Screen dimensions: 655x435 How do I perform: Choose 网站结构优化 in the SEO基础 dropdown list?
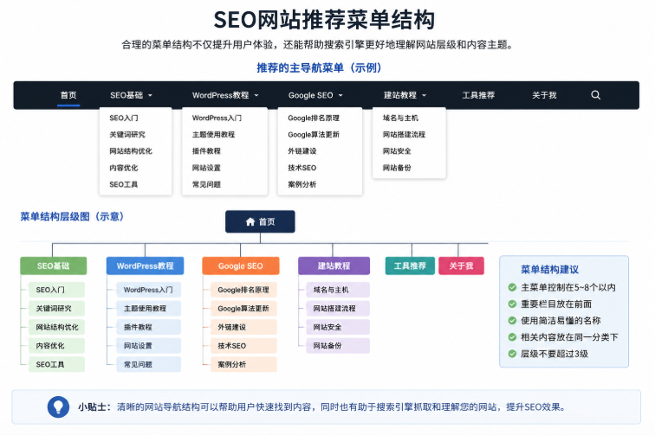pos(131,151)
